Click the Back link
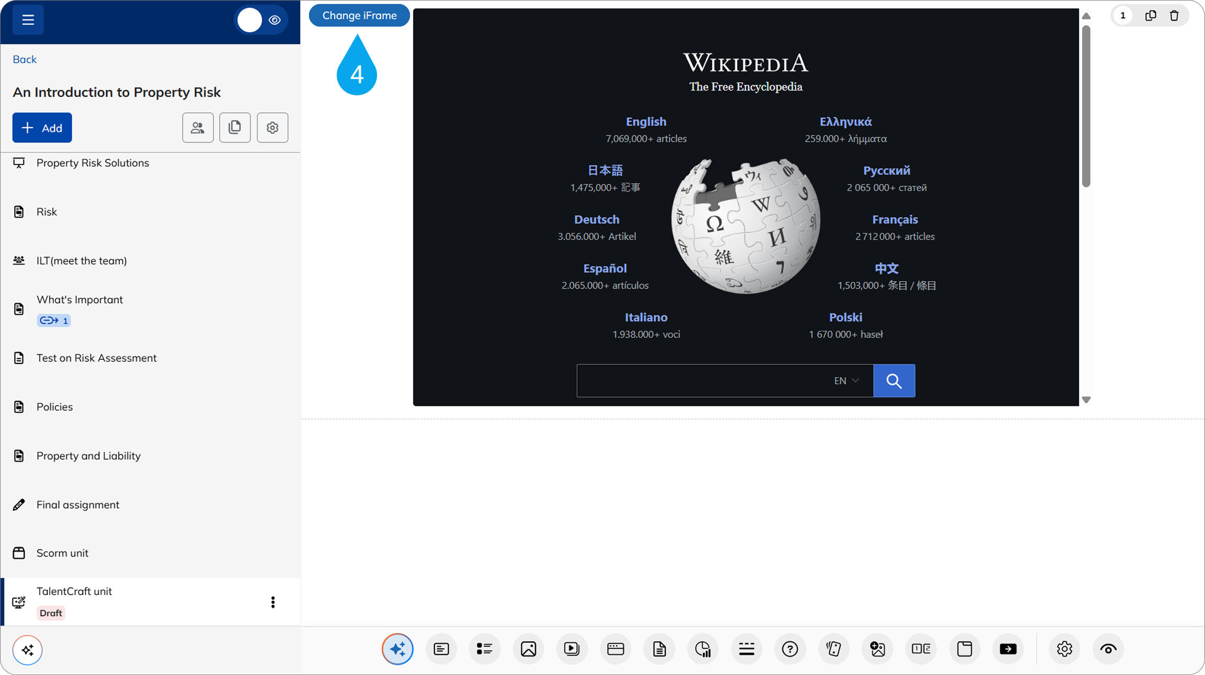Image resolution: width=1205 pixels, height=675 pixels. (25, 59)
